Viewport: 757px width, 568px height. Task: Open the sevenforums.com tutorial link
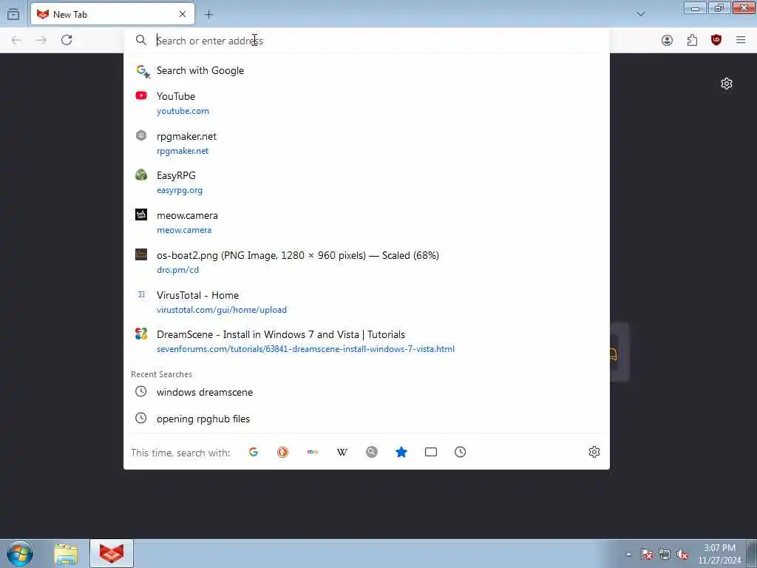click(x=305, y=349)
